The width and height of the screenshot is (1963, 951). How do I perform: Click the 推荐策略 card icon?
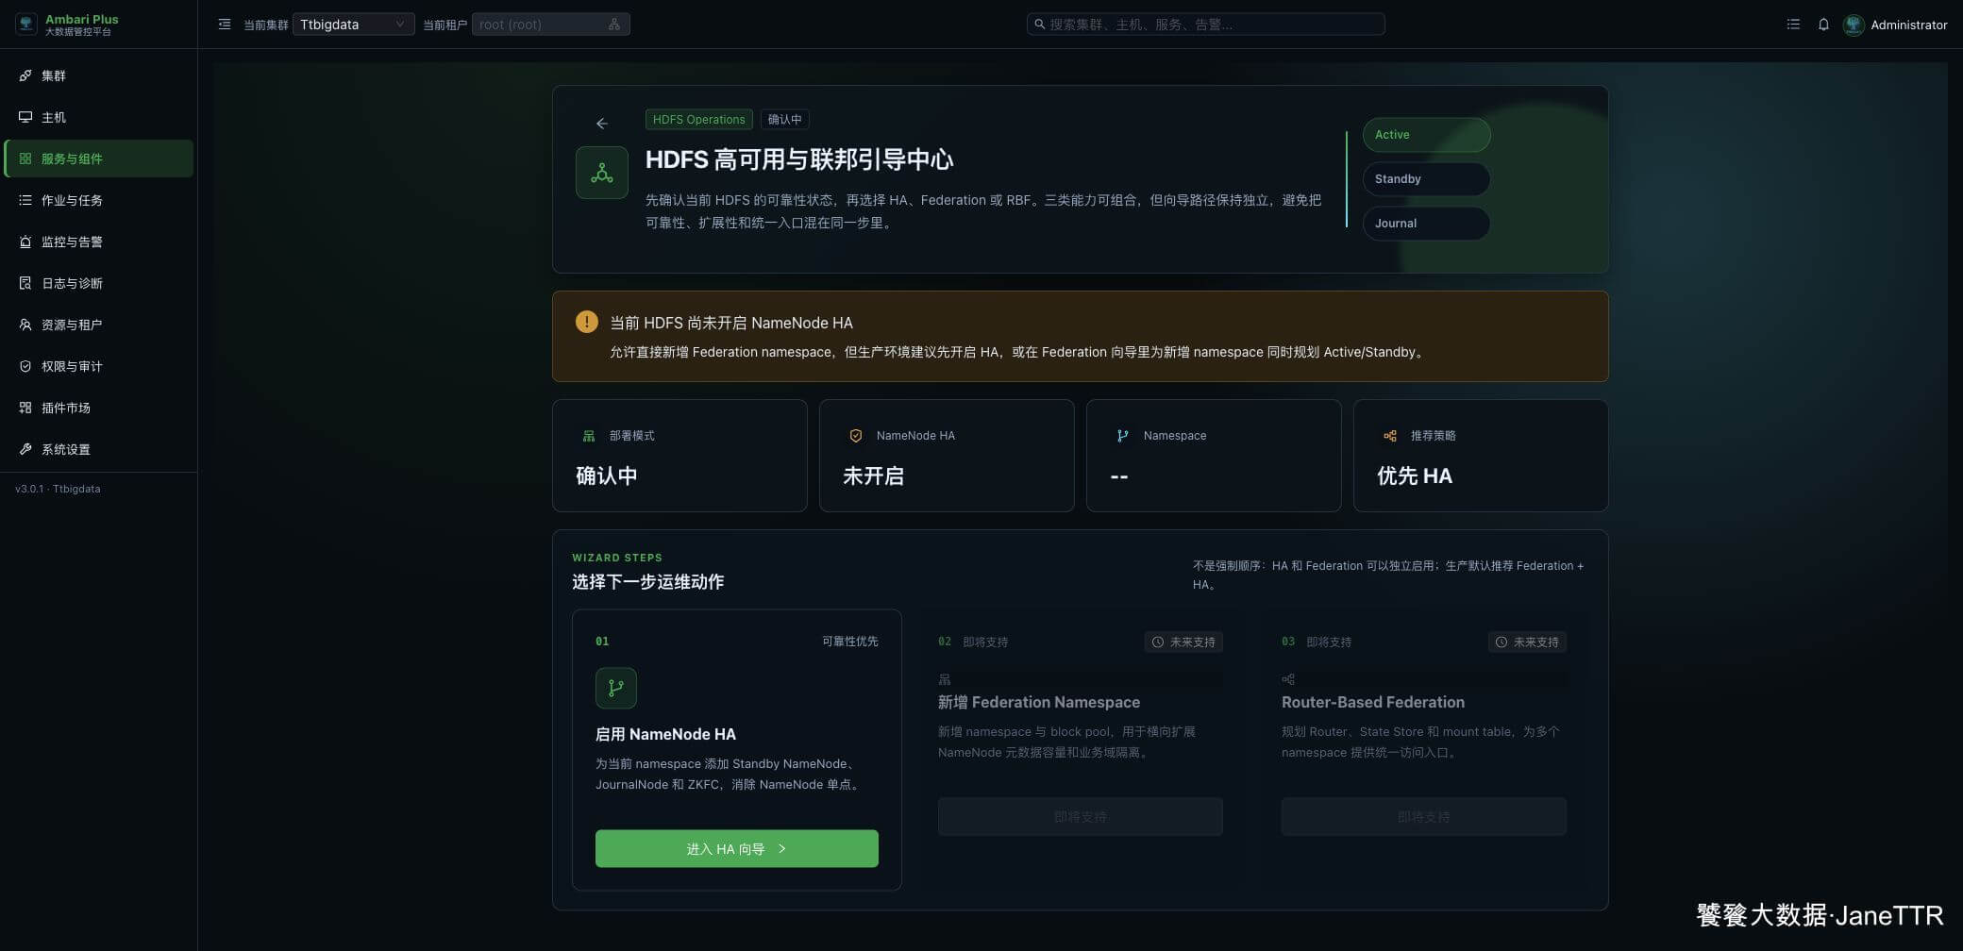(x=1390, y=436)
